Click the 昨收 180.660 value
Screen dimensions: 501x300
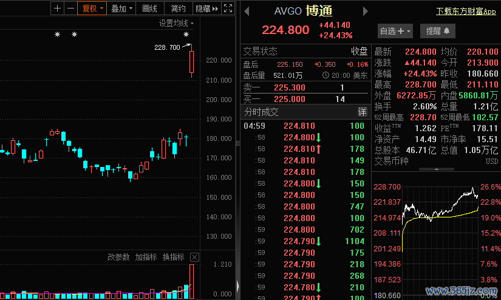482,73
